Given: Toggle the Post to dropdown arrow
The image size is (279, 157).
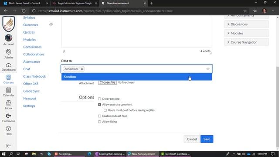Looking at the screenshot, I should click(208, 69).
